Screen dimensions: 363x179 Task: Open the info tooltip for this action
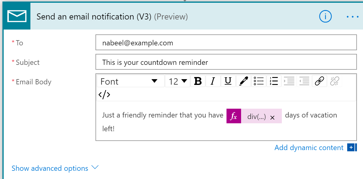point(325,17)
